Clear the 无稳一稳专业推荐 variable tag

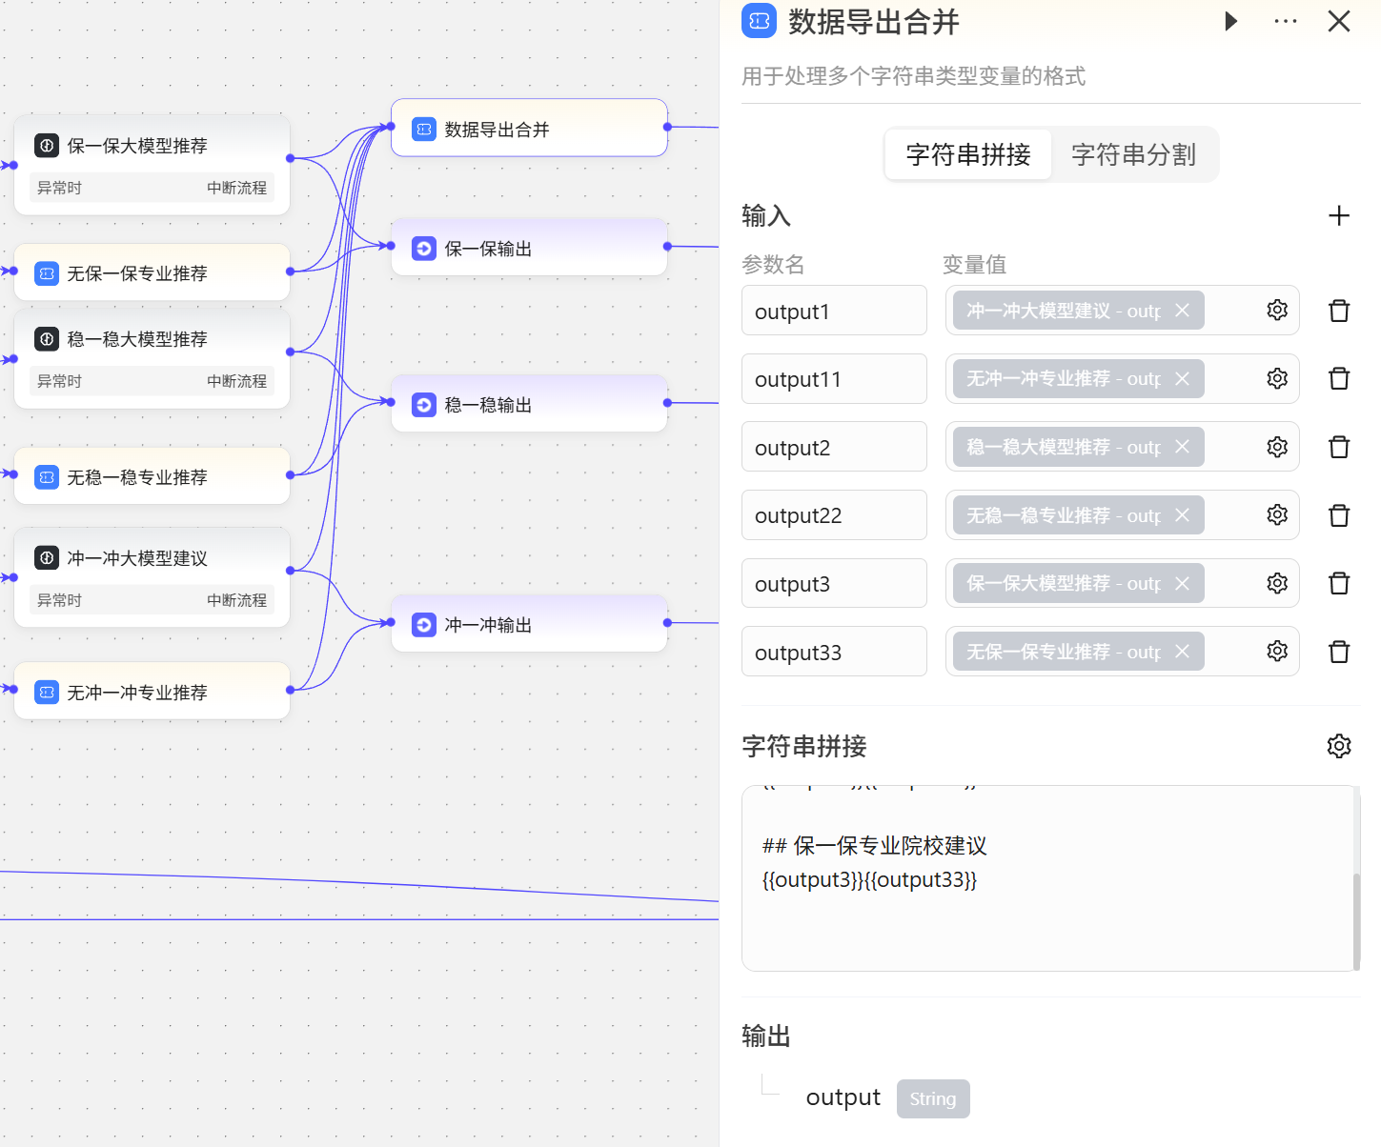pos(1182,515)
